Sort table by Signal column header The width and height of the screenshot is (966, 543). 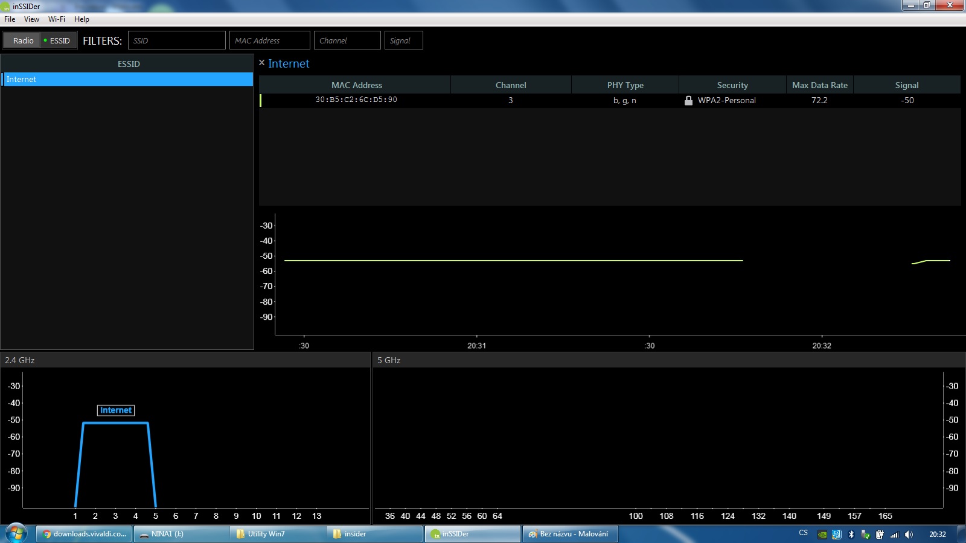coord(907,85)
